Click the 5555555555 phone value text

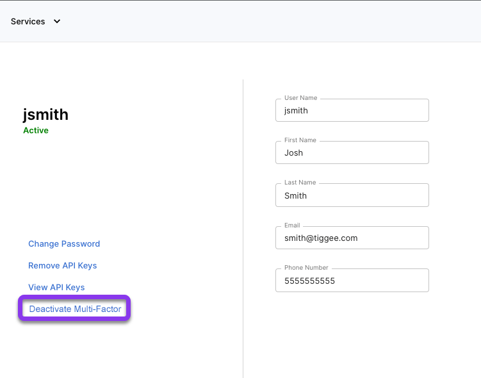309,281
